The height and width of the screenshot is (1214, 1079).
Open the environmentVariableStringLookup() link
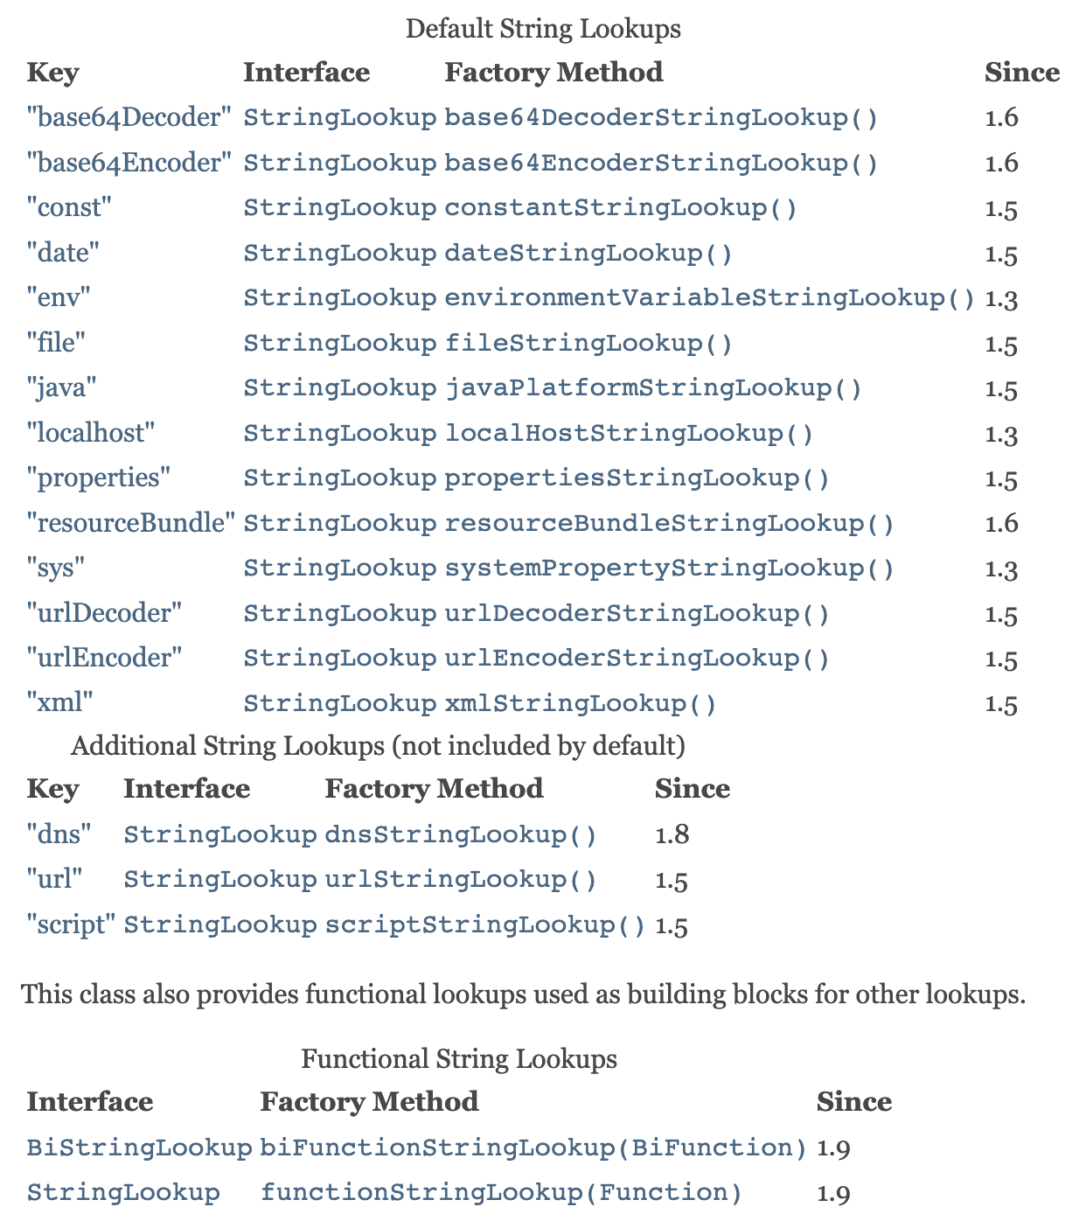710,298
